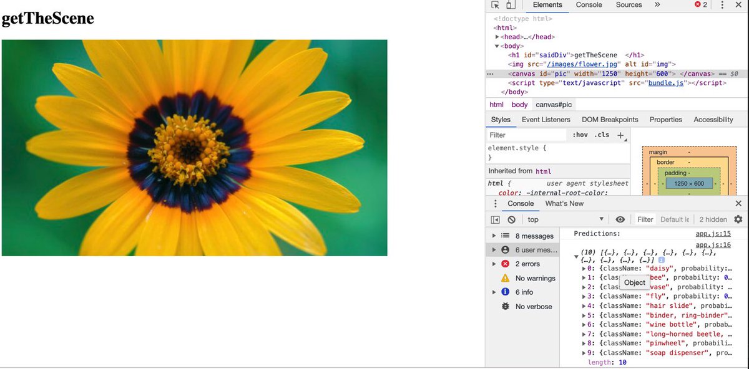Expand prediction 3 with className fly
This screenshot has height=369, width=749.
click(584, 297)
